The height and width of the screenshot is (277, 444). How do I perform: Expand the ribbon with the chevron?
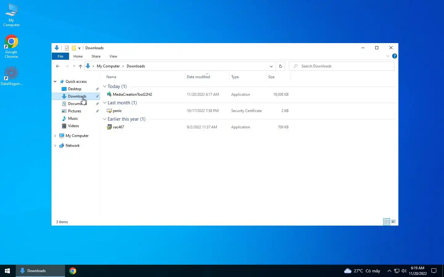click(388, 56)
